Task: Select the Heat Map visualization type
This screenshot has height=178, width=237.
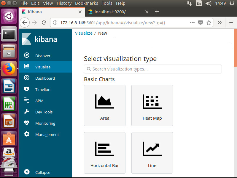Action: [x=152, y=105]
